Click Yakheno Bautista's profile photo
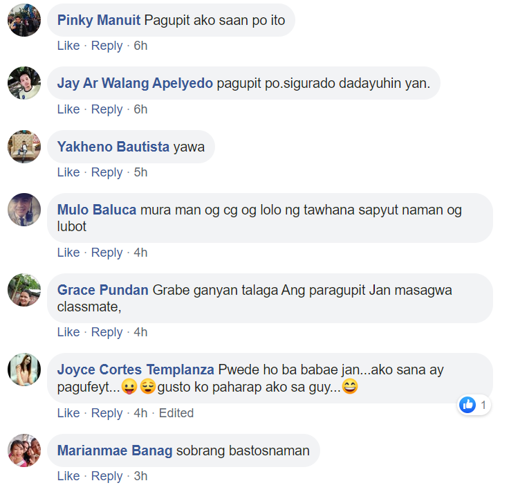Screen dimensions: 518x492 click(24, 147)
